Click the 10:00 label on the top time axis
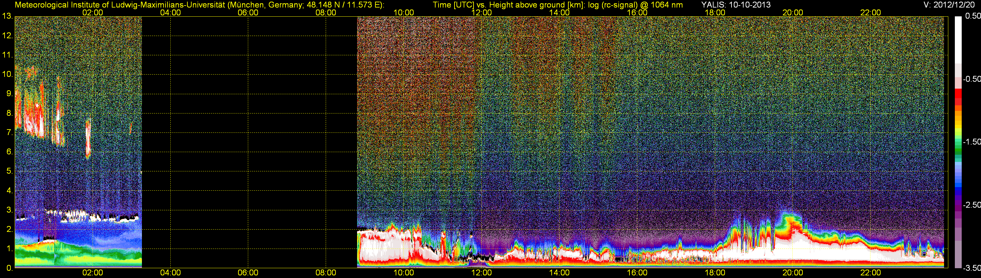 click(404, 12)
